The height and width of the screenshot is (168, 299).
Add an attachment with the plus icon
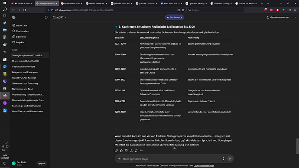[119, 158]
